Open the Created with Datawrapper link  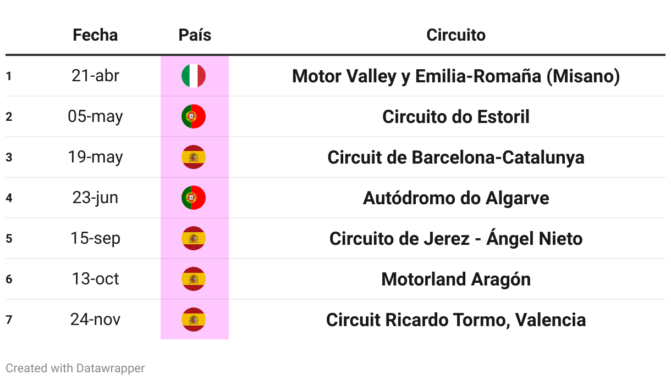[75, 368]
